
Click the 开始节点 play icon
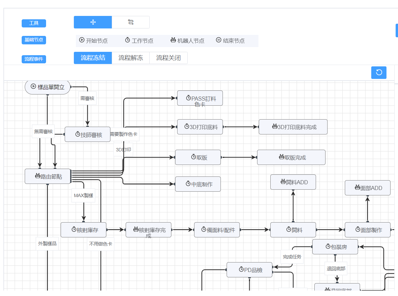point(82,40)
